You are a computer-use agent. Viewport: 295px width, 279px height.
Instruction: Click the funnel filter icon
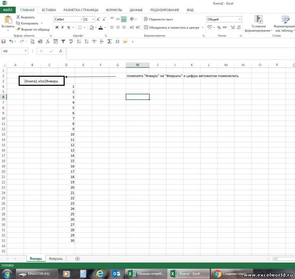point(63,42)
